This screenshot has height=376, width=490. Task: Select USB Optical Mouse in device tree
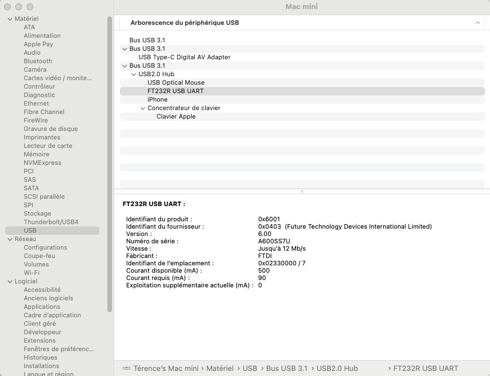point(176,82)
